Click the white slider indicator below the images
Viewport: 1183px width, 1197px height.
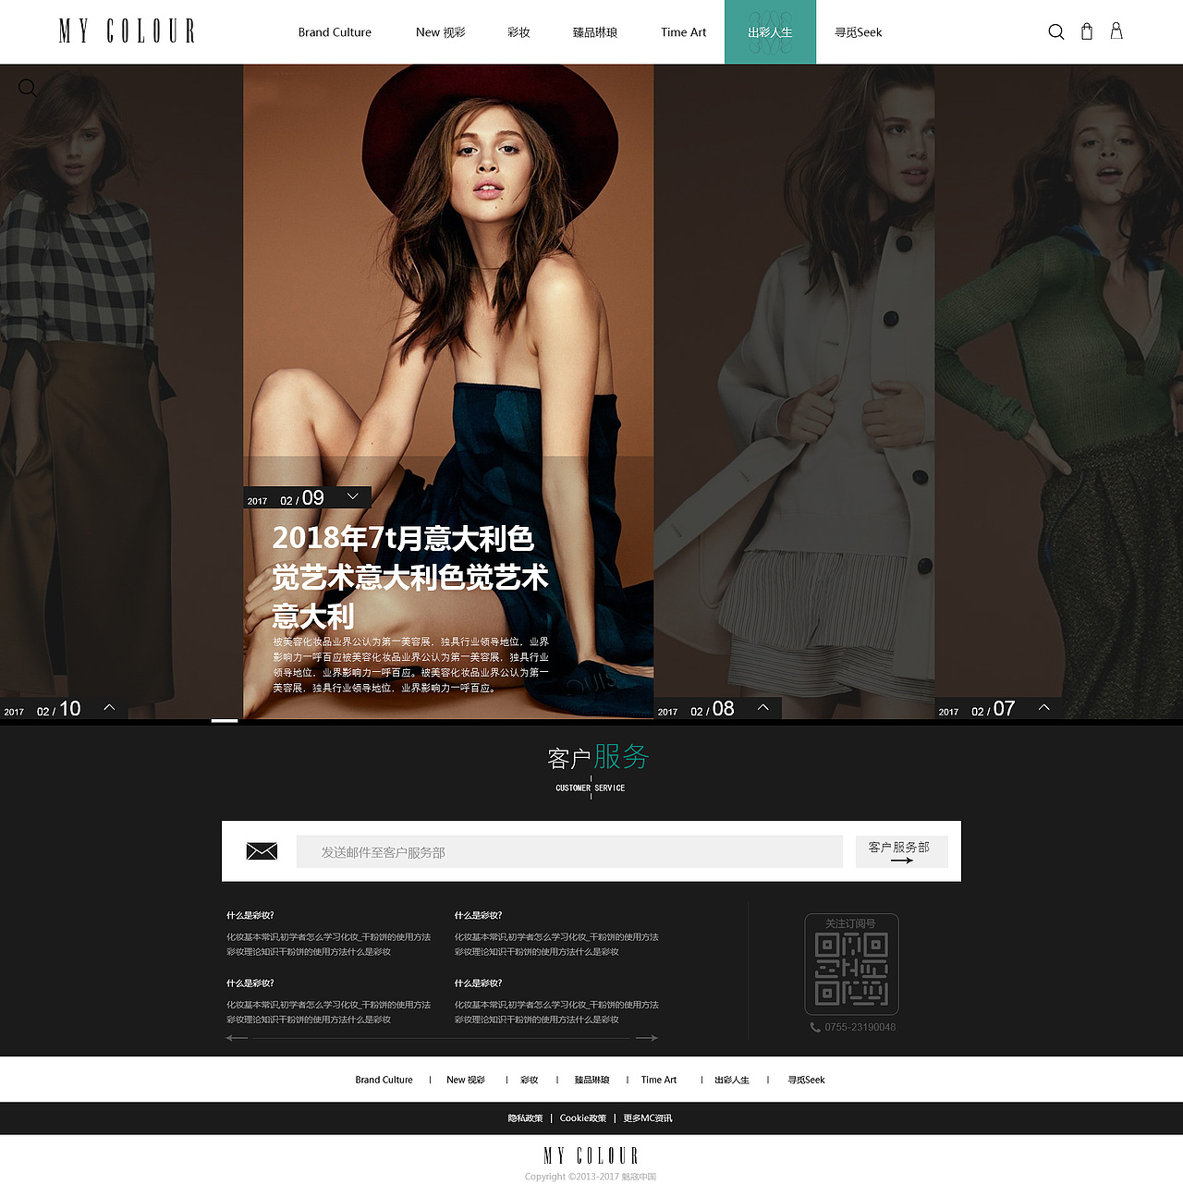click(225, 721)
